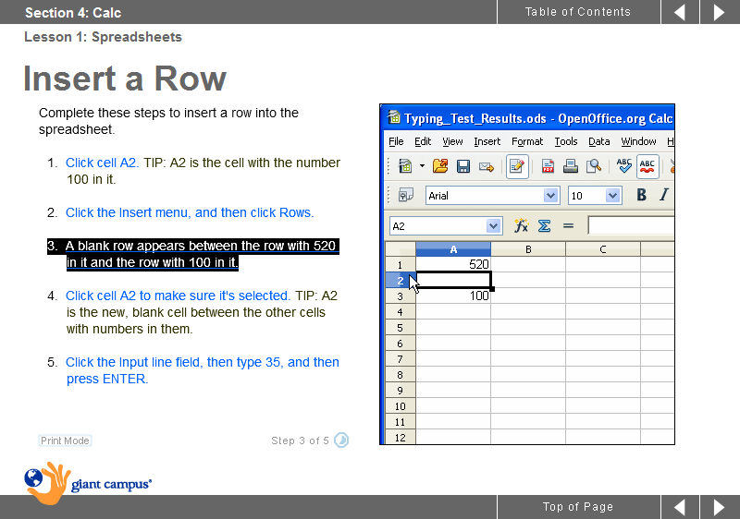Open the Format menu
Image resolution: width=740 pixels, height=519 pixels.
click(527, 141)
